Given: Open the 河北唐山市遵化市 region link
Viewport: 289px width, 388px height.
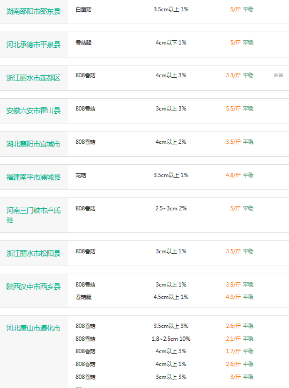Looking at the screenshot, I should tap(33, 328).
